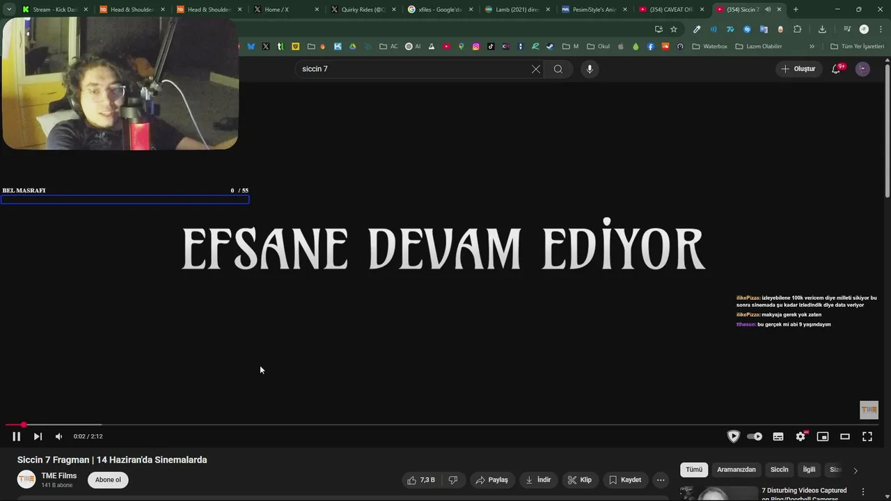This screenshot has width=891, height=501.
Task: Open options for 7 Disturbing Videos suggestion
Action: [863, 492]
